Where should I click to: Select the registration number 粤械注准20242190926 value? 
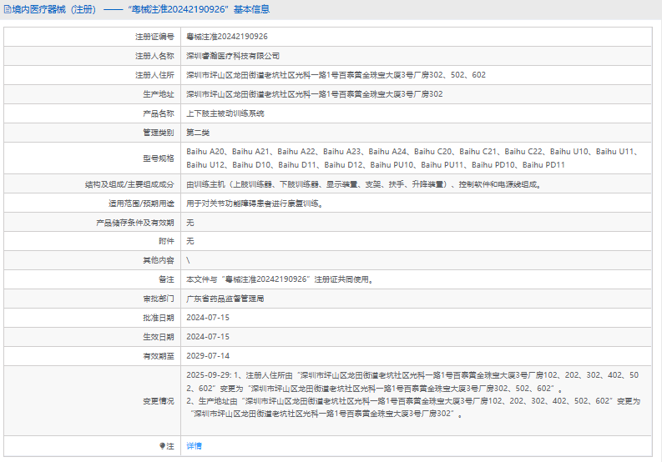(x=227, y=37)
